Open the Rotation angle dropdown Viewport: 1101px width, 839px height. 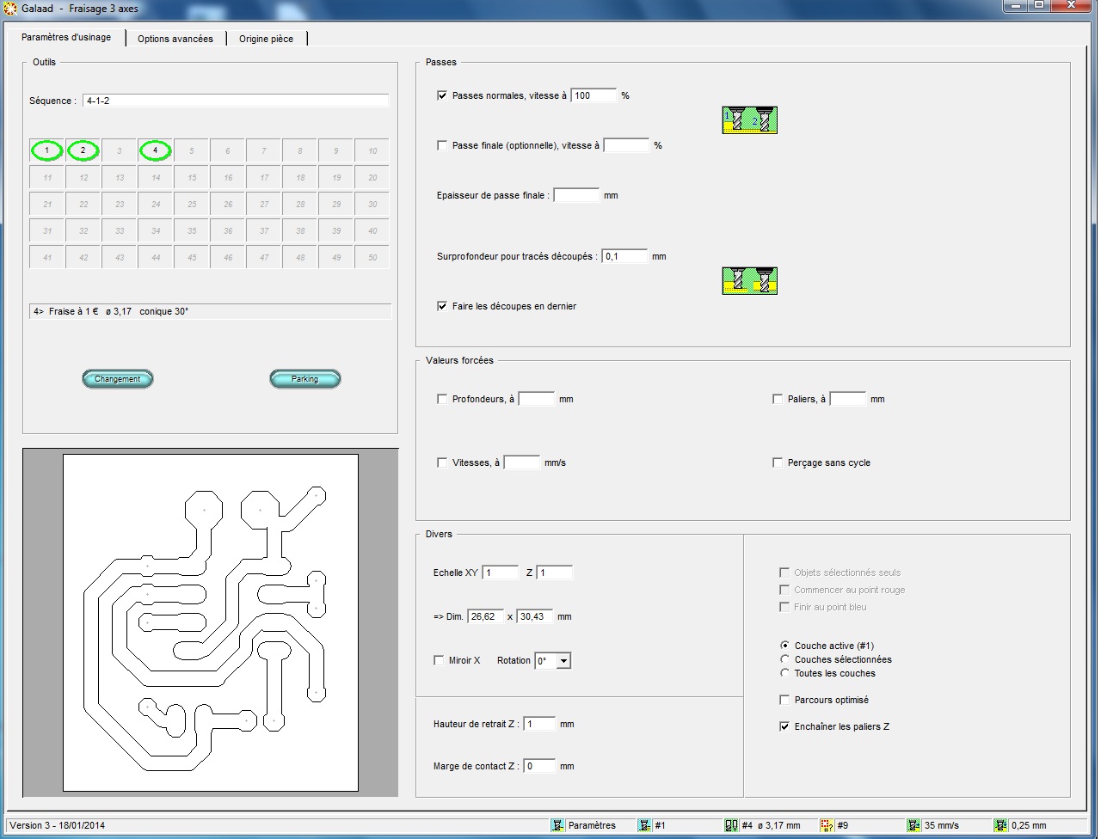point(563,661)
